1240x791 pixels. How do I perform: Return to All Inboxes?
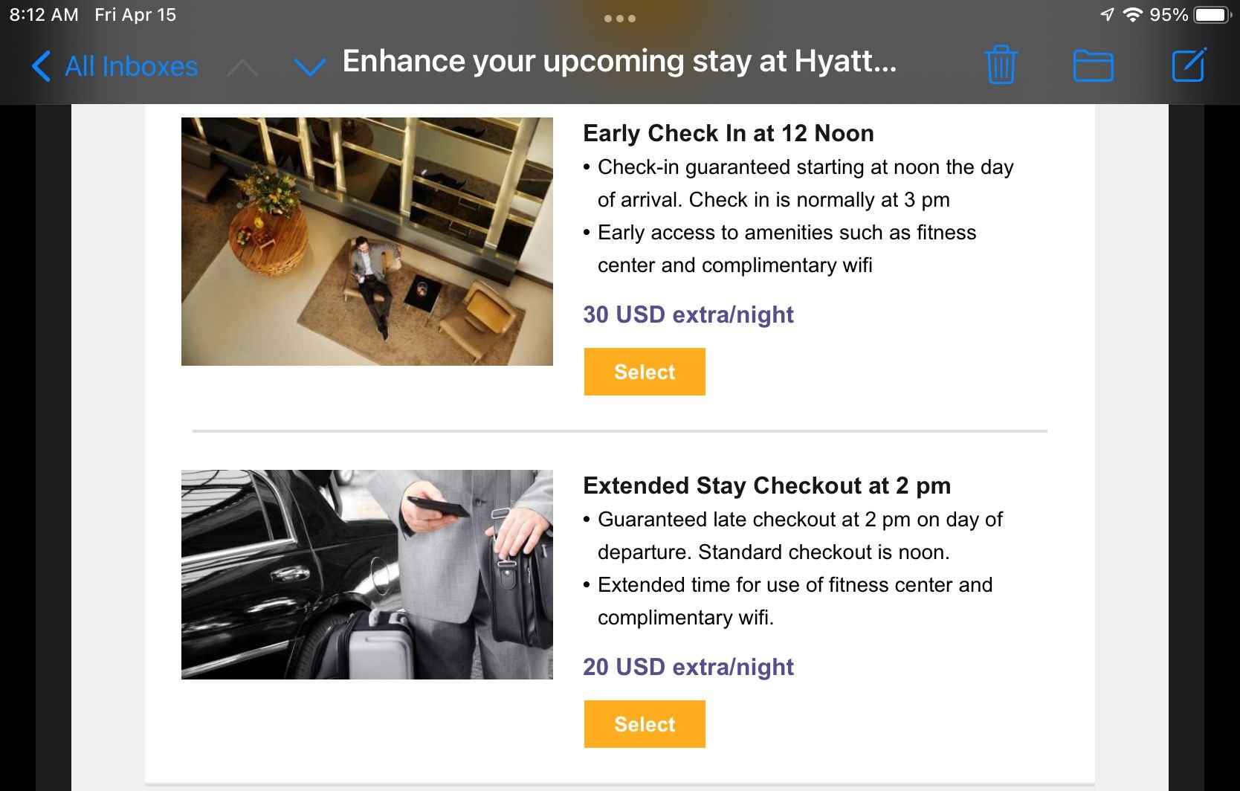(x=115, y=66)
